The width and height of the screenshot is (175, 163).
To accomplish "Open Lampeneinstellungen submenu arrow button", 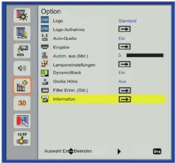I will [124, 64].
